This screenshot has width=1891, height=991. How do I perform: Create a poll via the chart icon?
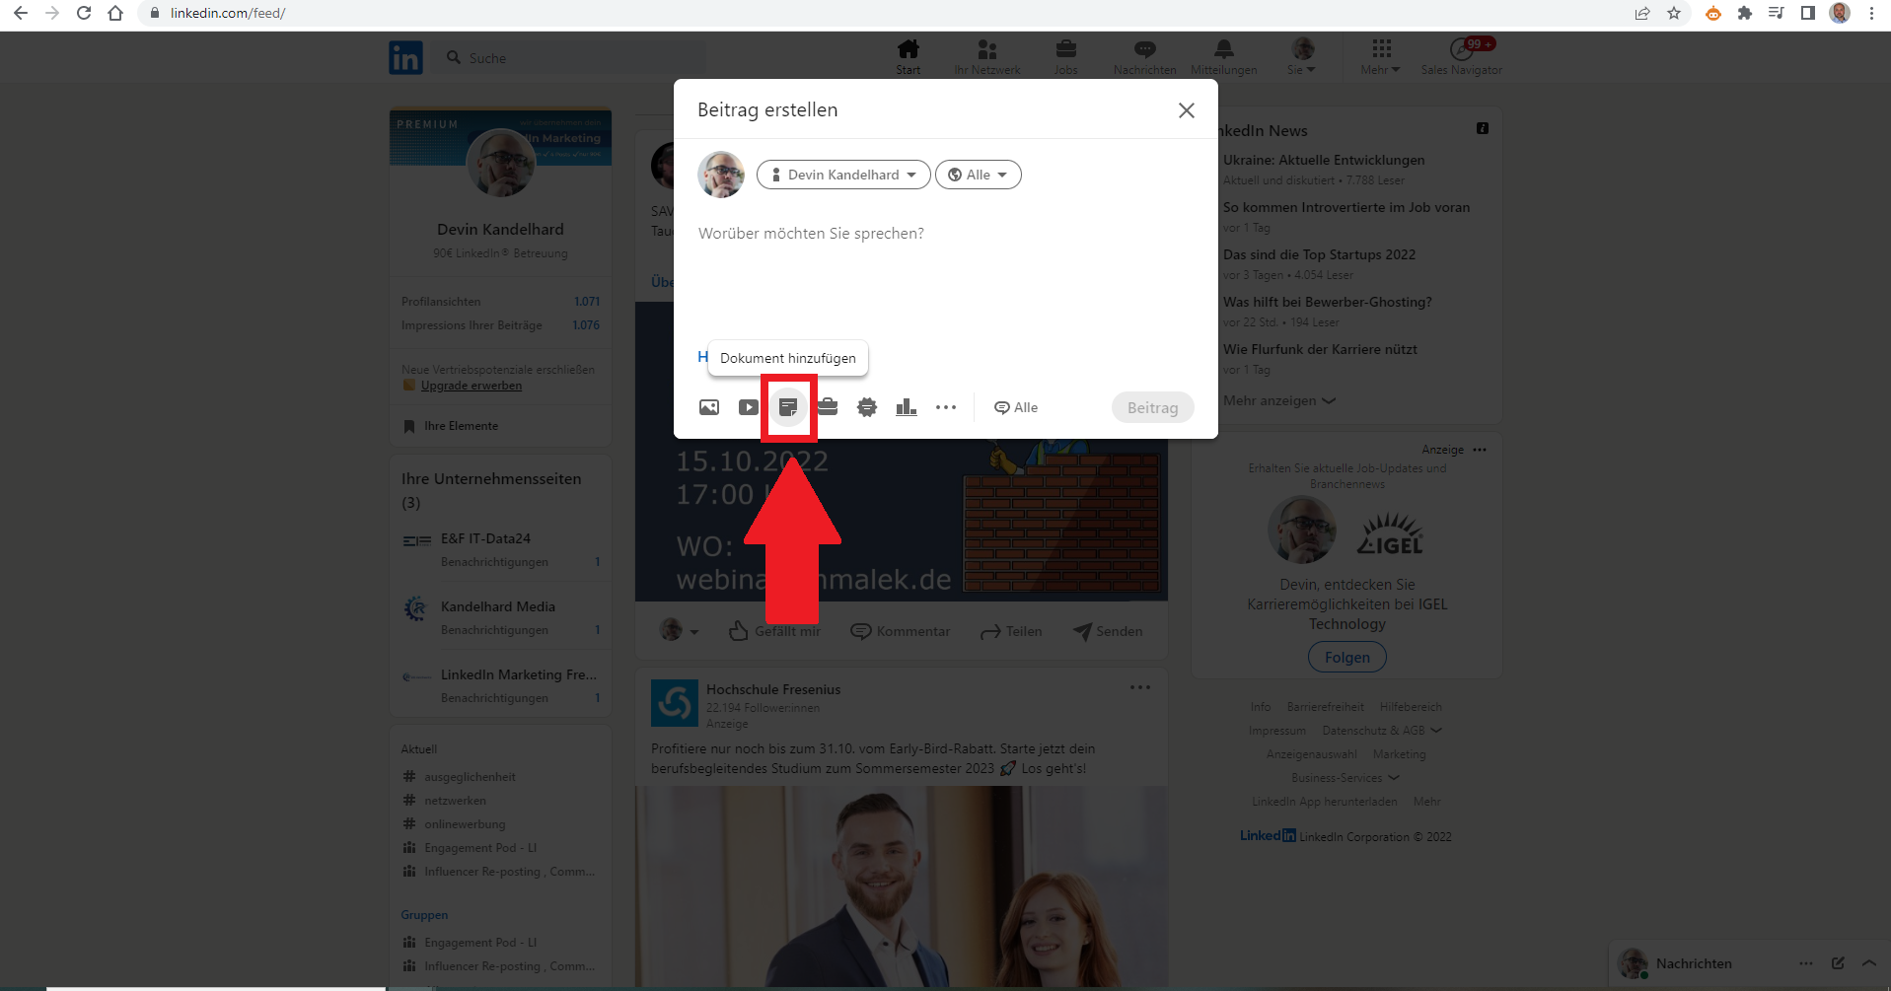coord(906,406)
